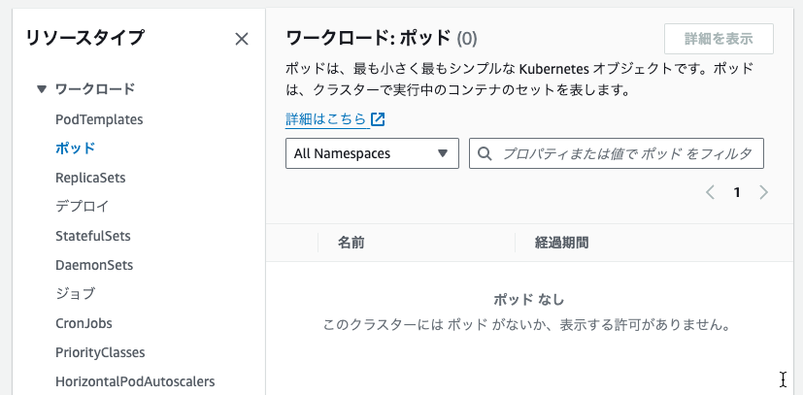
Task: Select StatefulSets in sidebar
Action: pos(92,236)
